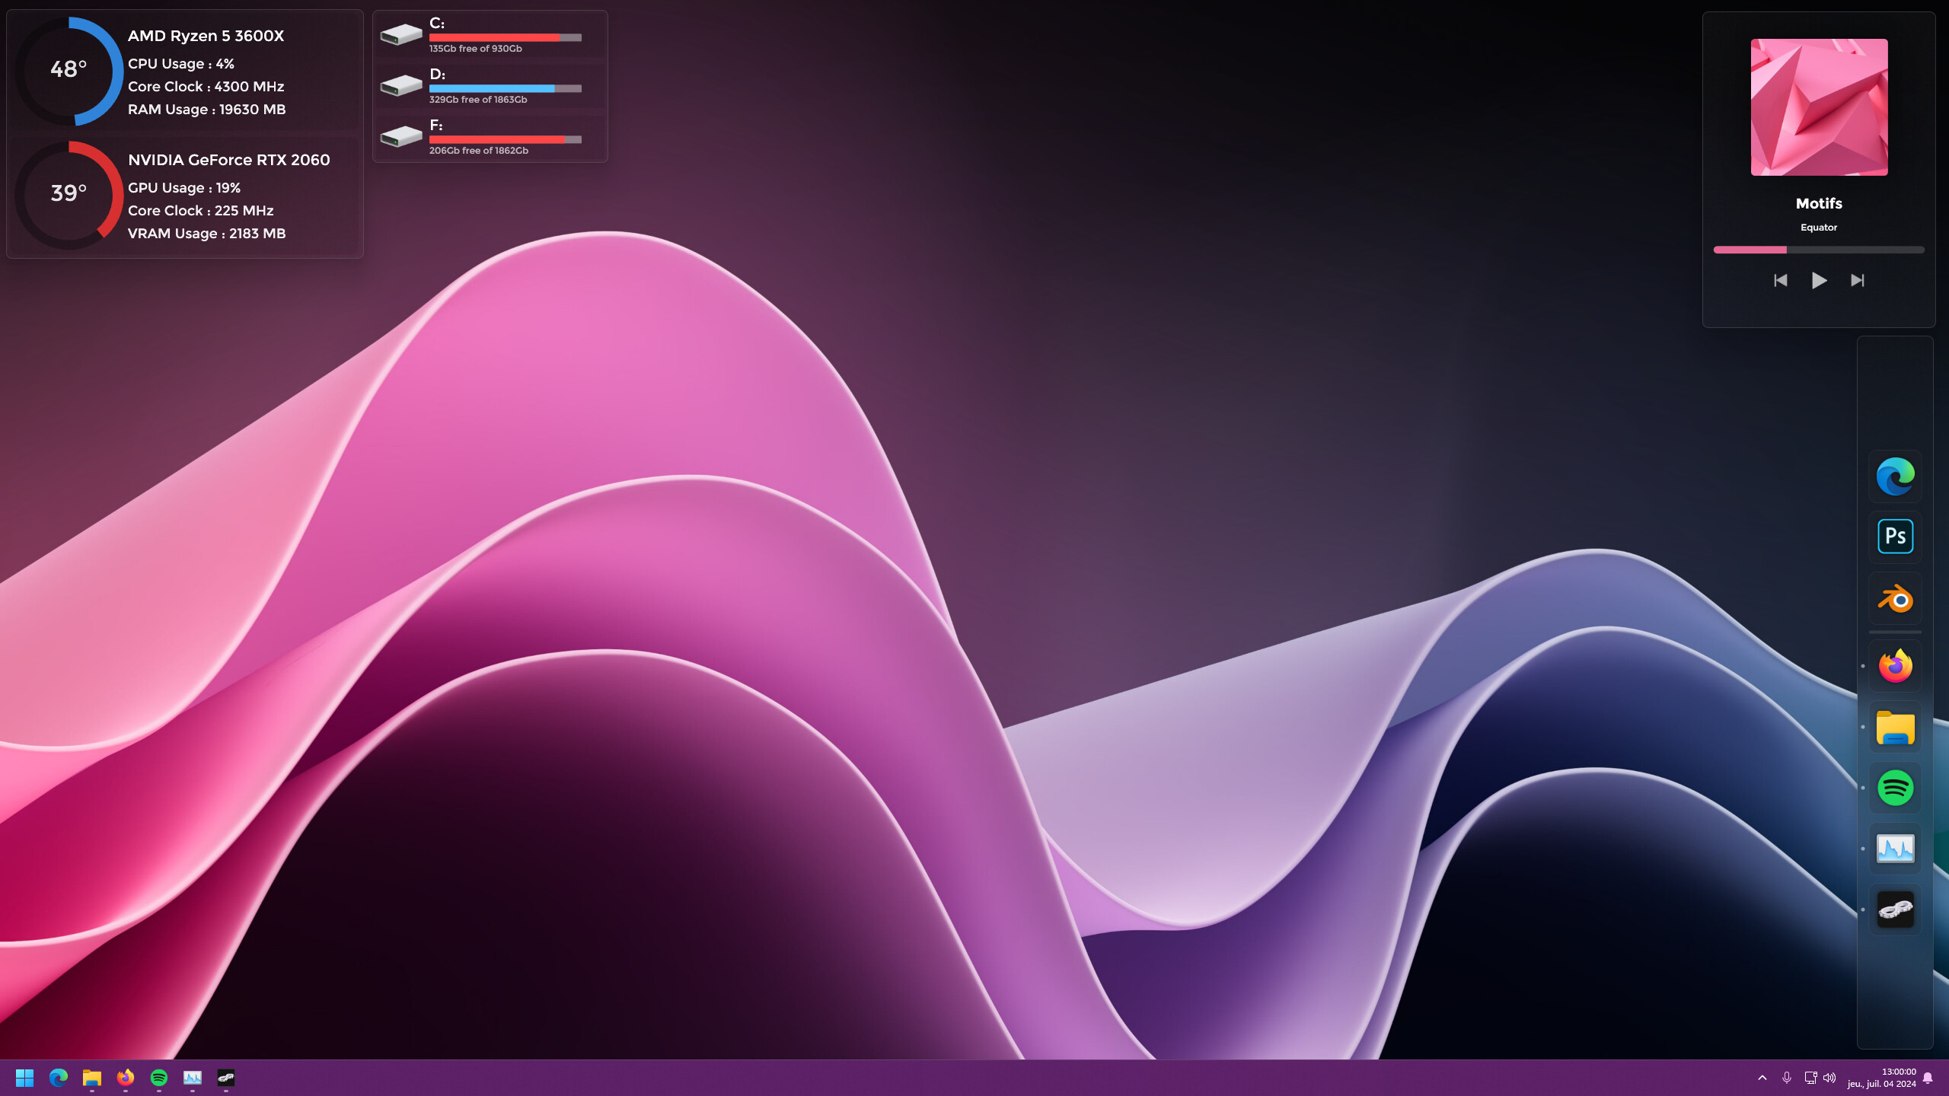Image resolution: width=1949 pixels, height=1096 pixels.
Task: Open the performance monitor from the side dock
Action: 1895,849
